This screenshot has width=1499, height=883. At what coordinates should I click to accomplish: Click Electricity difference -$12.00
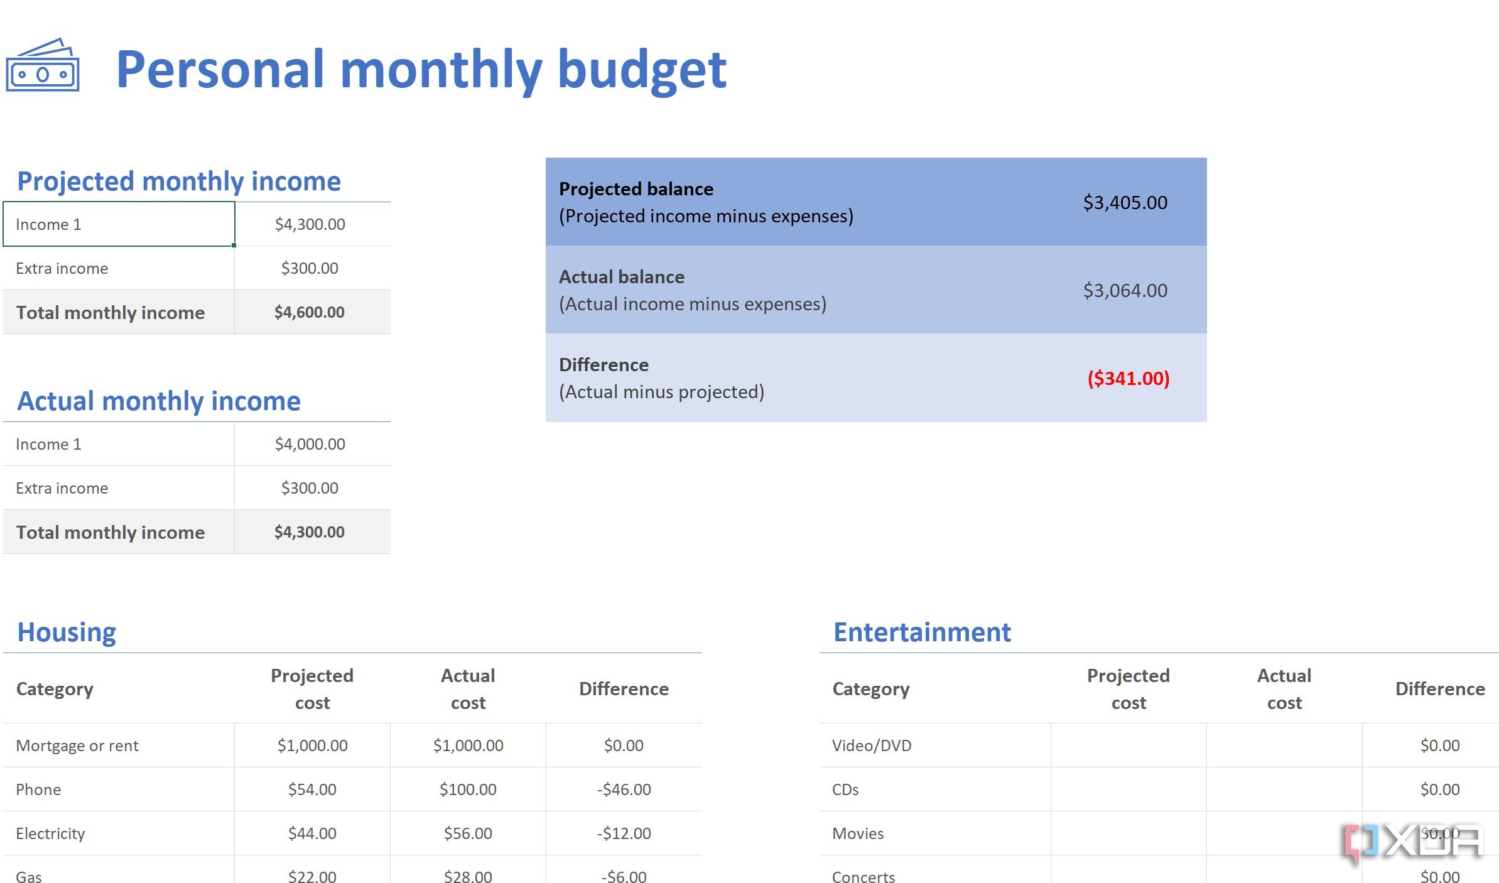point(624,833)
